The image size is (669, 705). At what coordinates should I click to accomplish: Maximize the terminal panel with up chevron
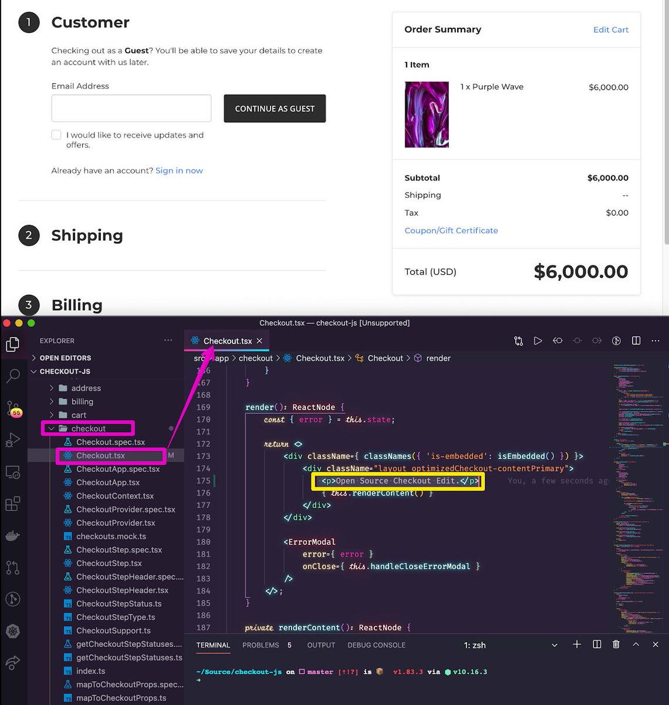coord(636,644)
